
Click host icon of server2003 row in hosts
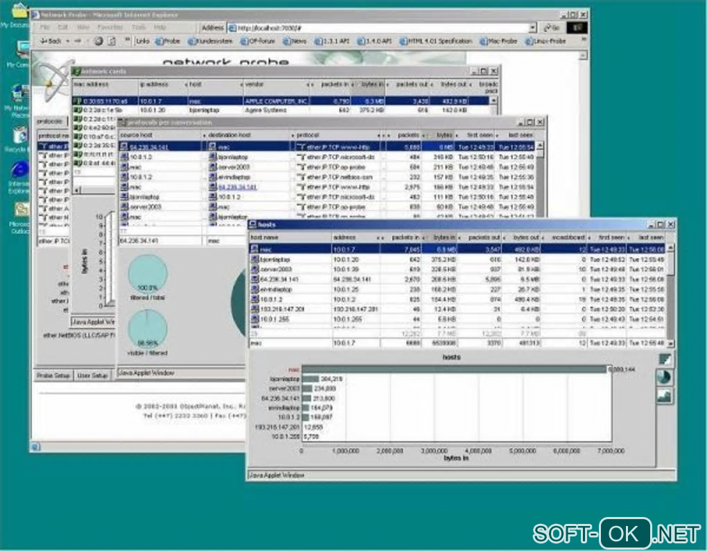click(x=255, y=269)
